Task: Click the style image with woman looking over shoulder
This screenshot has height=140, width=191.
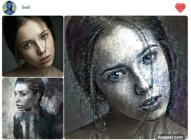Action: pyautogui.click(x=33, y=108)
